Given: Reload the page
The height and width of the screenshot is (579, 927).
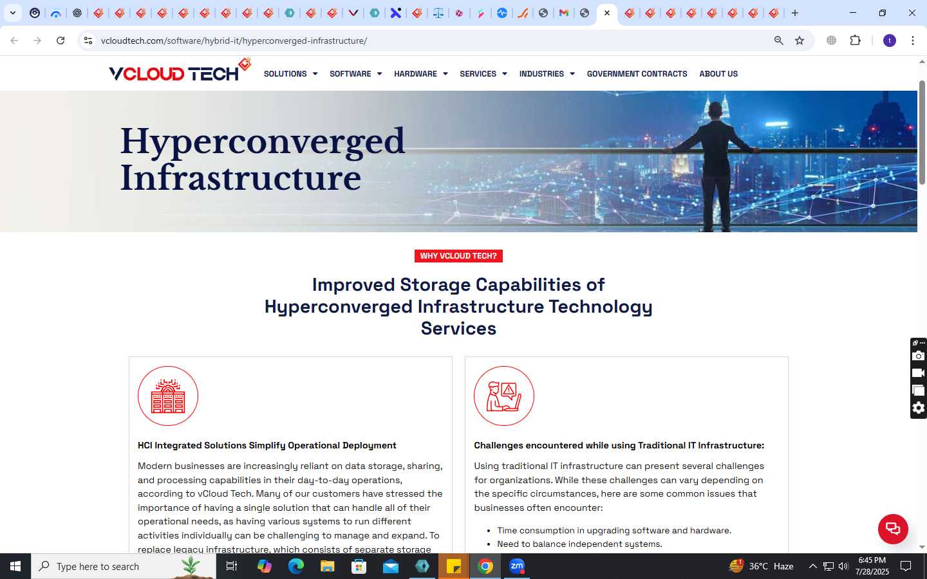Looking at the screenshot, I should pyautogui.click(x=61, y=41).
